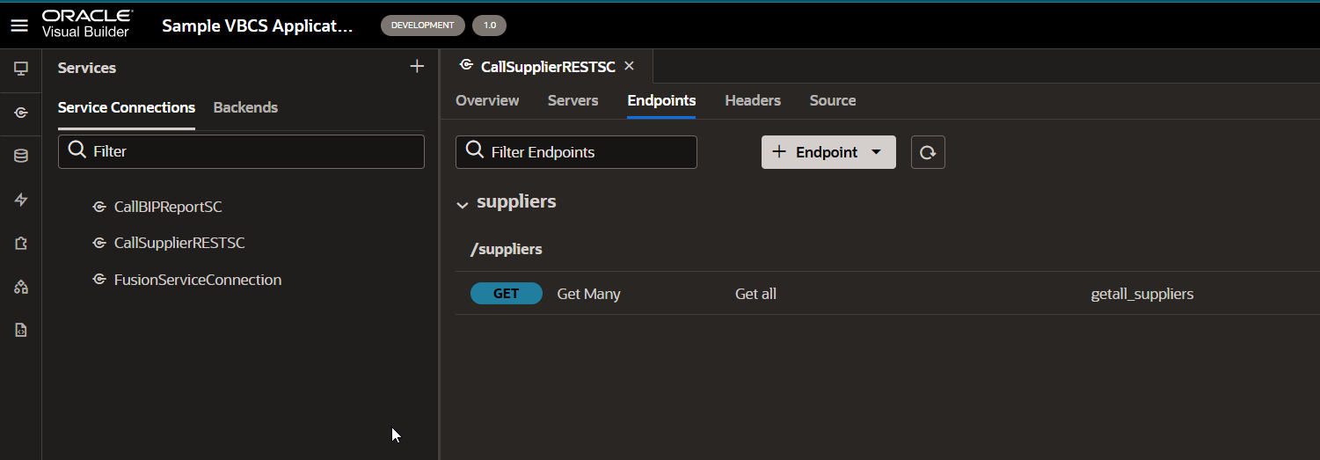Open the Endpoint button dropdown arrow

[x=876, y=152]
